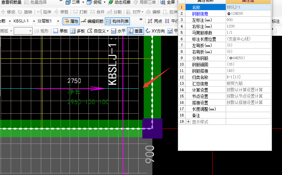Viewport: 282px width, 175px height.
Task: Open the 三维 view dropdown arrow
Action: point(83,2)
